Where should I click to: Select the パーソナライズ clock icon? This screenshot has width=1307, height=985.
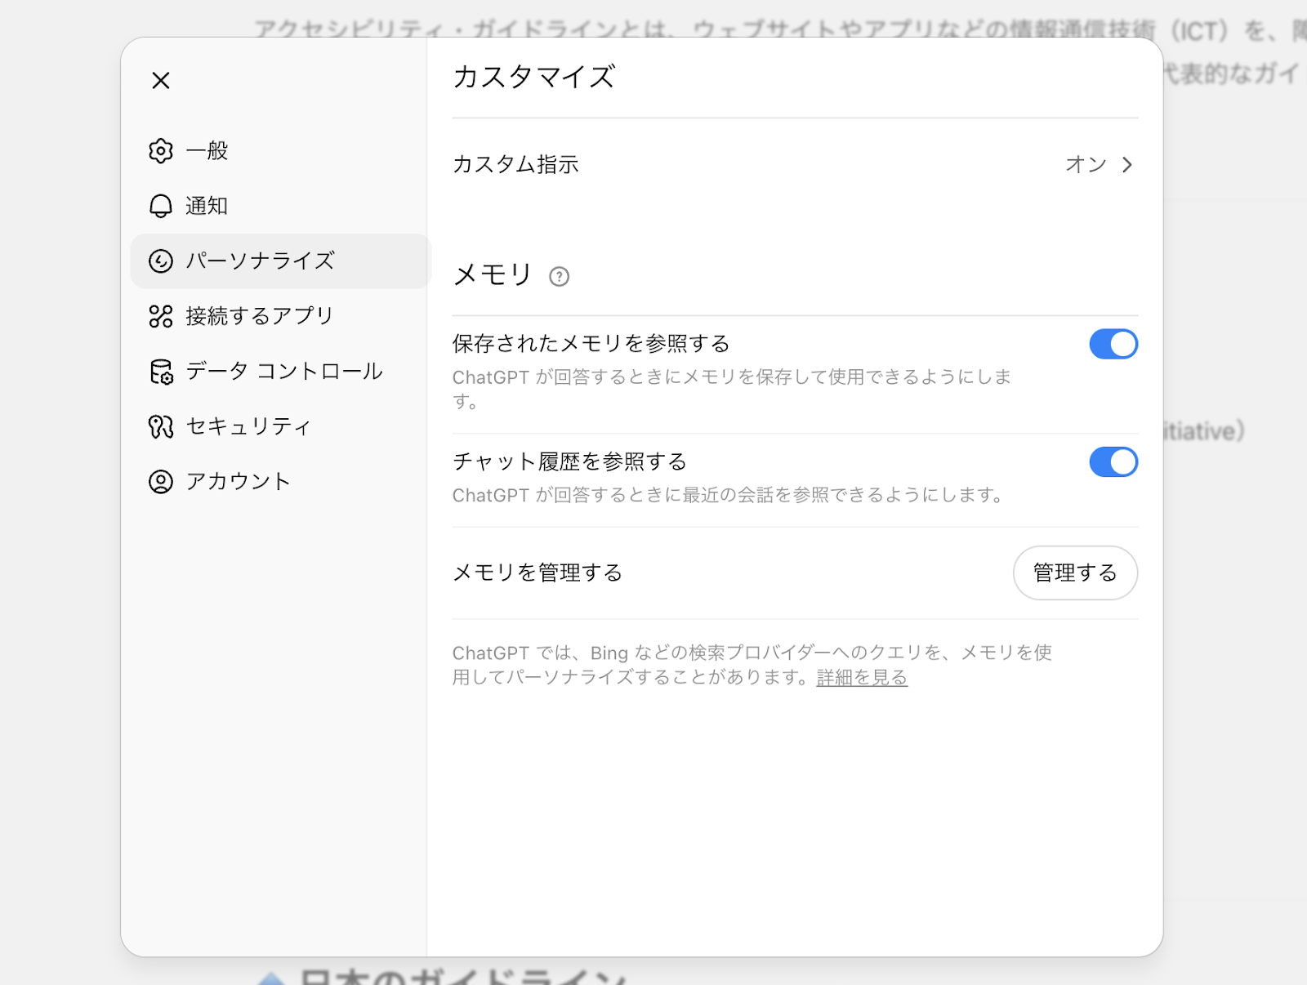click(x=160, y=261)
